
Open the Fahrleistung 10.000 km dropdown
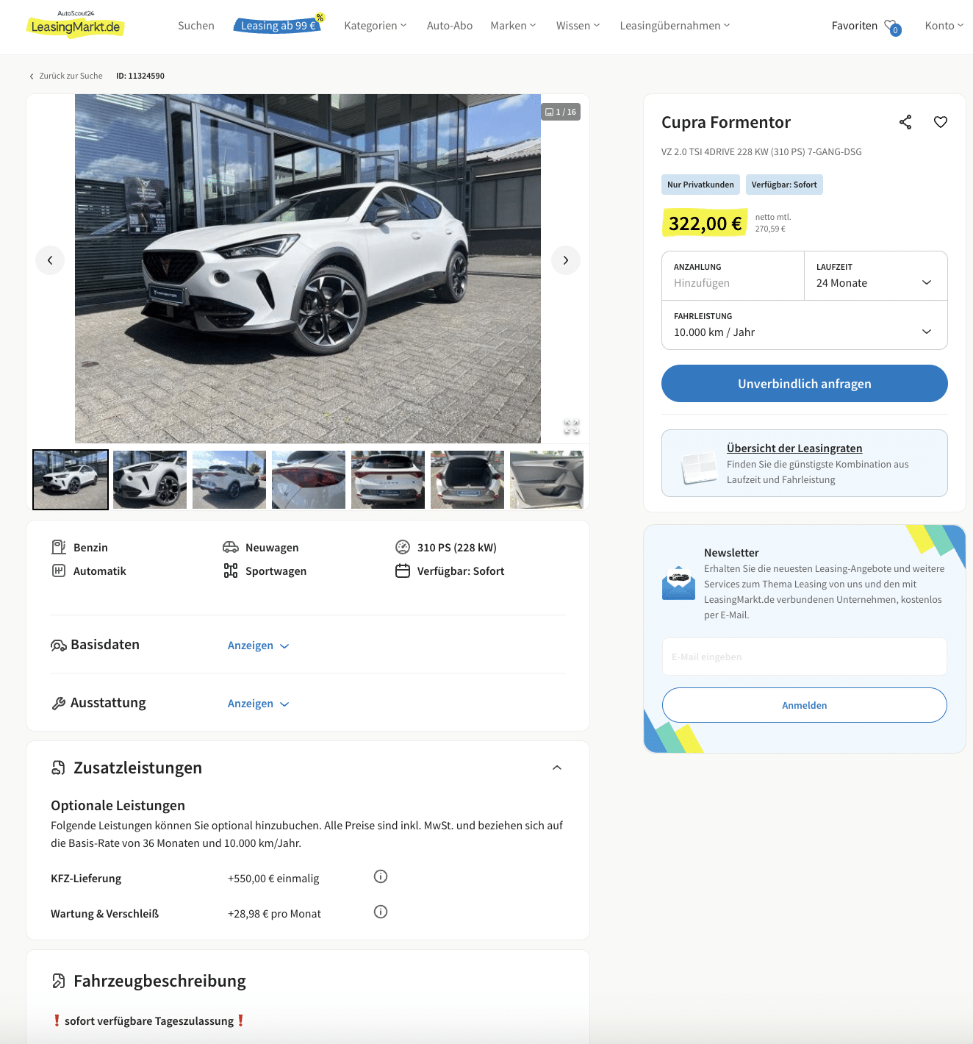[x=805, y=325]
